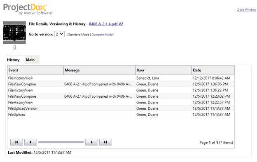Image resolution: width=257 pixels, height=162 pixels.
Task: Click the date 12/12/2017 8:06:42 AM
Action: tap(211, 78)
